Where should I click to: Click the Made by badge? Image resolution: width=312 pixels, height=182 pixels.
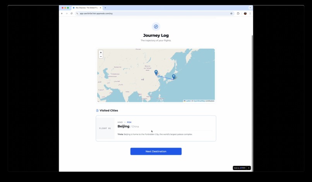(240, 168)
